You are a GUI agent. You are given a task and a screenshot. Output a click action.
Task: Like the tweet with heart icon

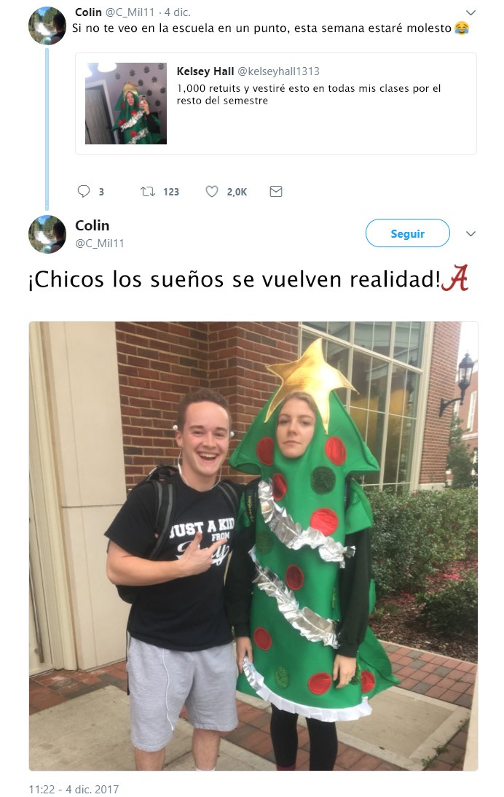click(x=212, y=191)
